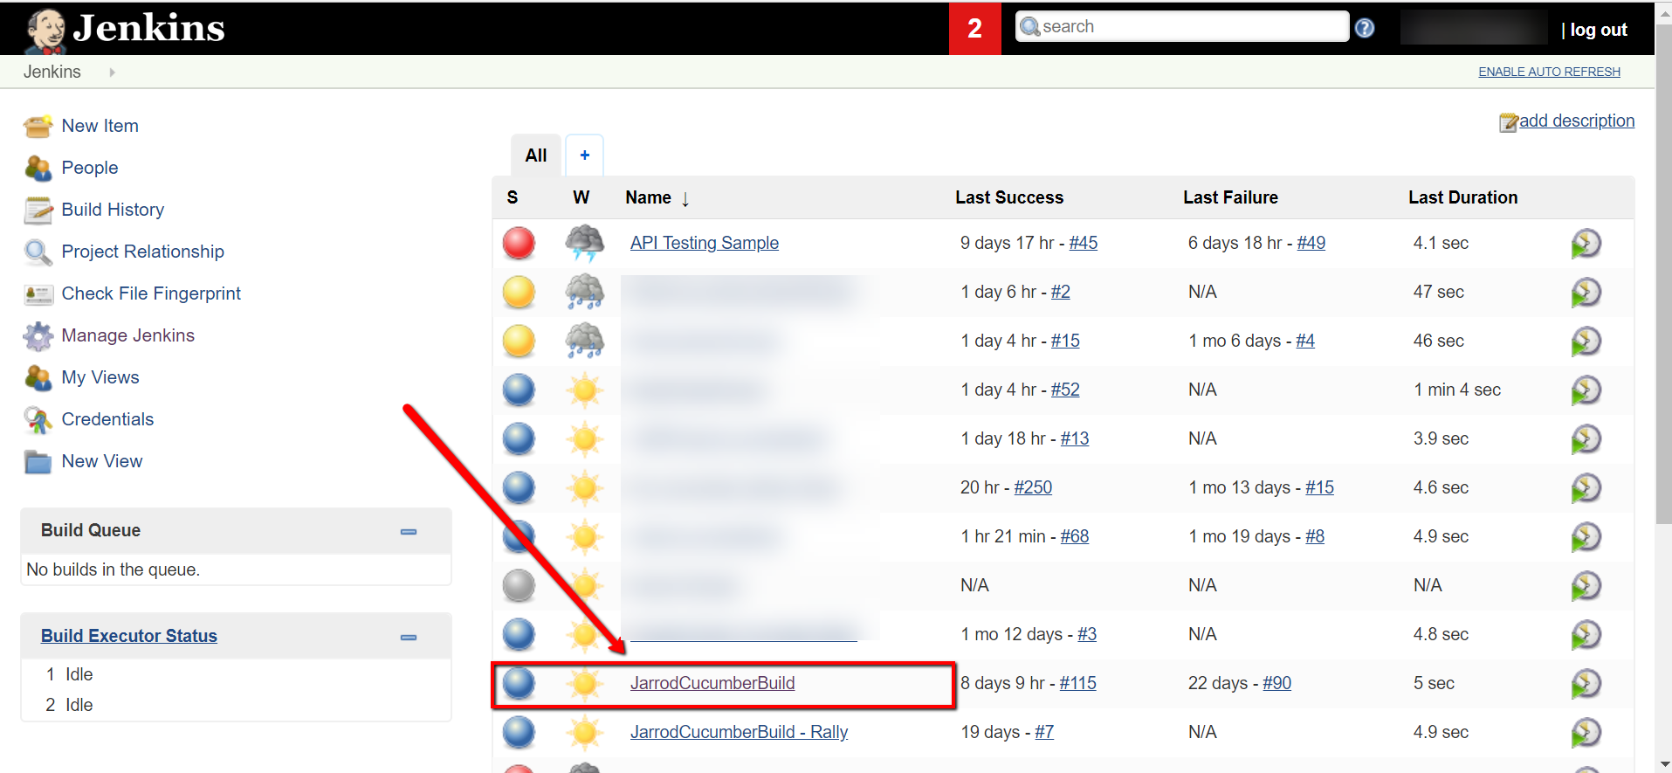The image size is (1672, 773).
Task: Open the API Testing Sample job
Action: tap(705, 243)
